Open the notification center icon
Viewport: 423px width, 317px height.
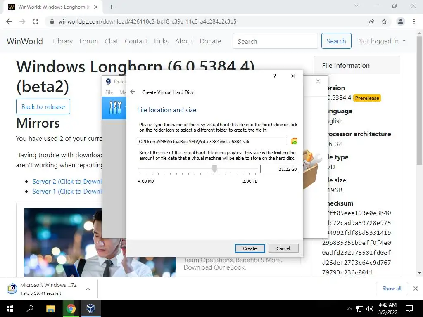pyautogui.click(x=409, y=309)
